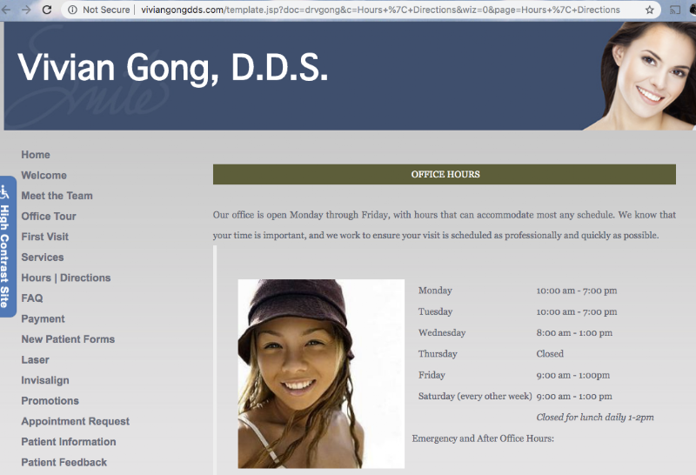This screenshot has height=475, width=696.
Task: Click the Vivian Gong, D.D.S. title
Action: (x=173, y=68)
